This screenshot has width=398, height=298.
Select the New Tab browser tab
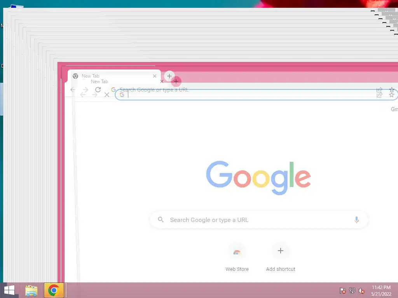coord(114,76)
